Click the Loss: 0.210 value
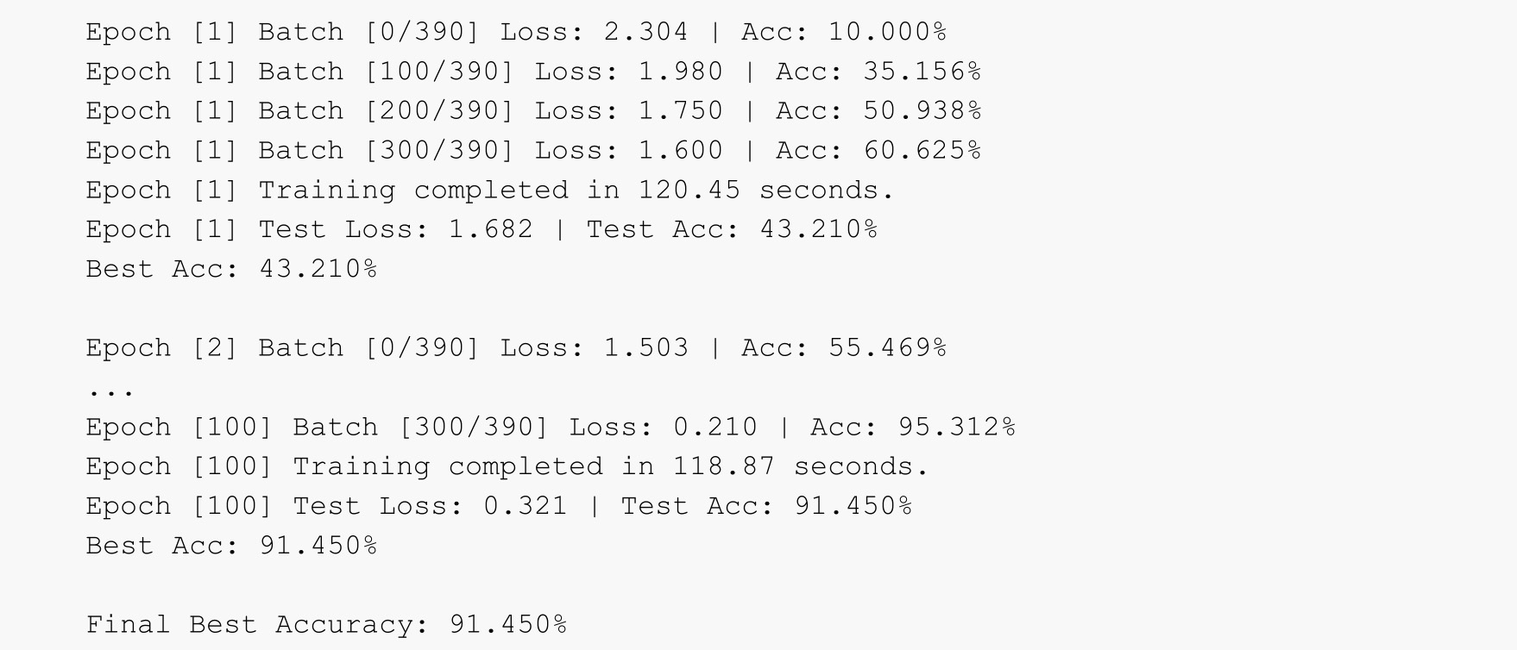The height and width of the screenshot is (650, 1517). tap(664, 428)
